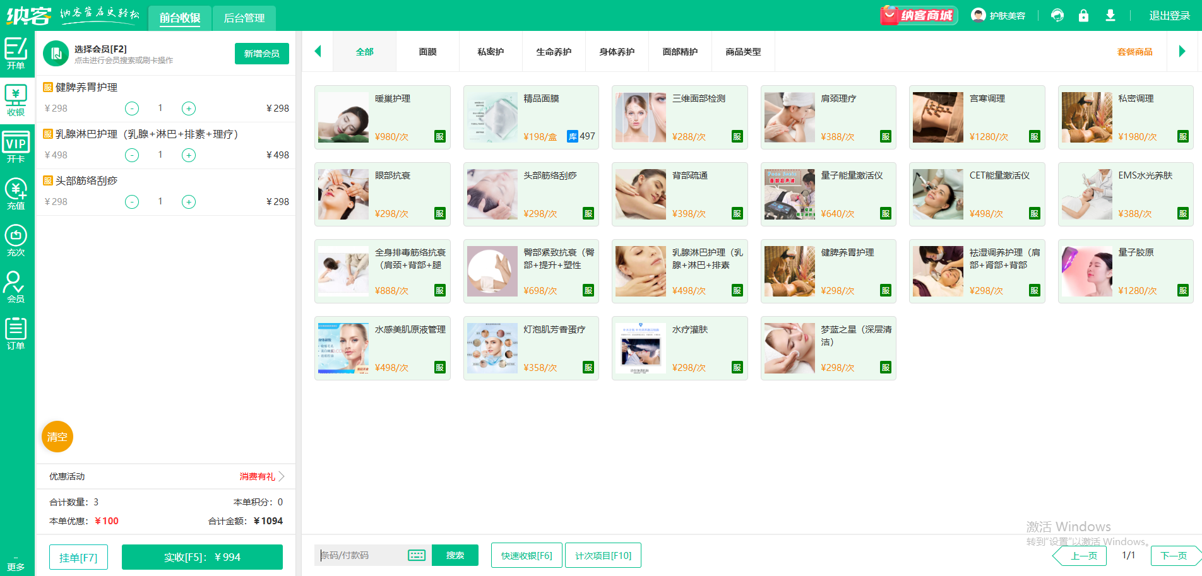1202x576 pixels.
Task: Go to 下一页 next page
Action: tap(1176, 556)
